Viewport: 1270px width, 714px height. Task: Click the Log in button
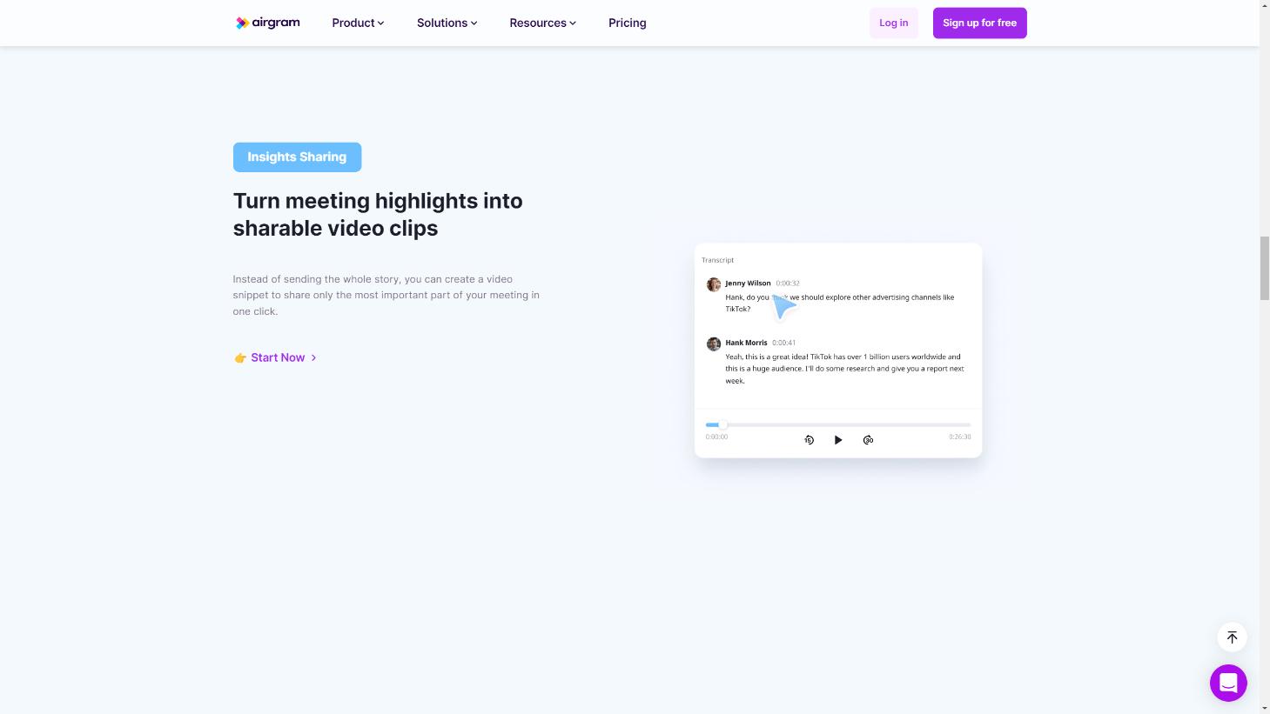[893, 23]
